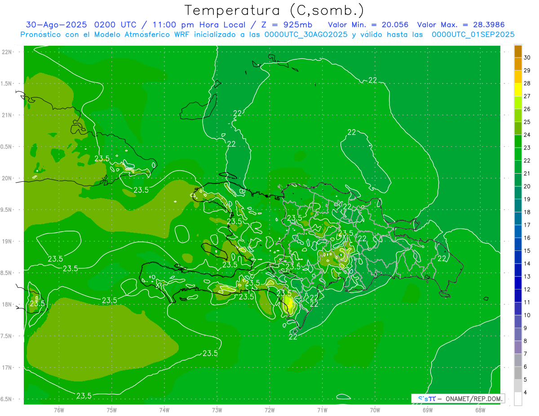Click the legend scale value "28"
Viewport: 539px width, 416px height.
pos(527,83)
